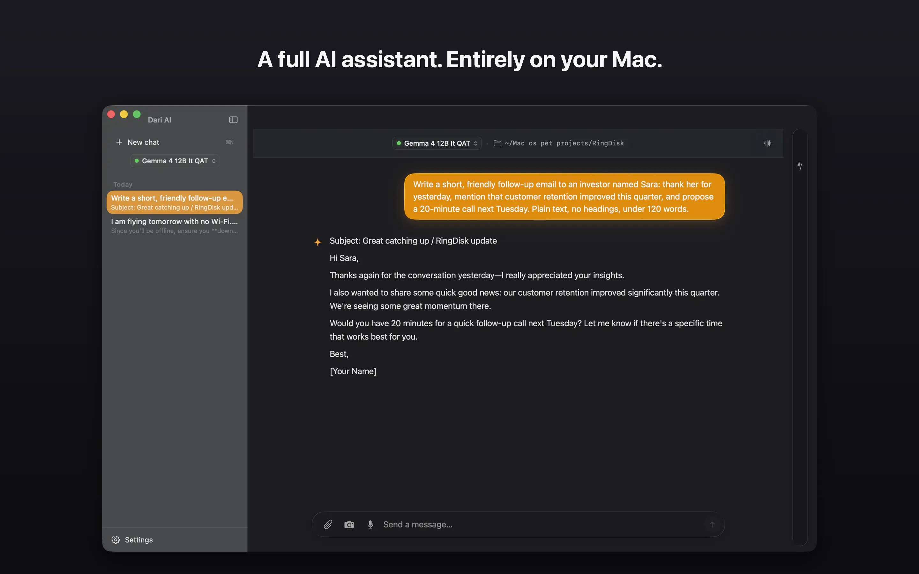The width and height of the screenshot is (919, 574).
Task: Click the orange sparkle assistant icon
Action: (318, 242)
